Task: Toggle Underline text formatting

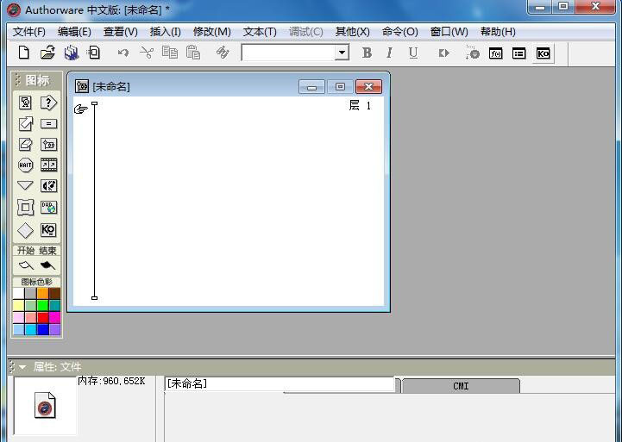Action: (413, 53)
